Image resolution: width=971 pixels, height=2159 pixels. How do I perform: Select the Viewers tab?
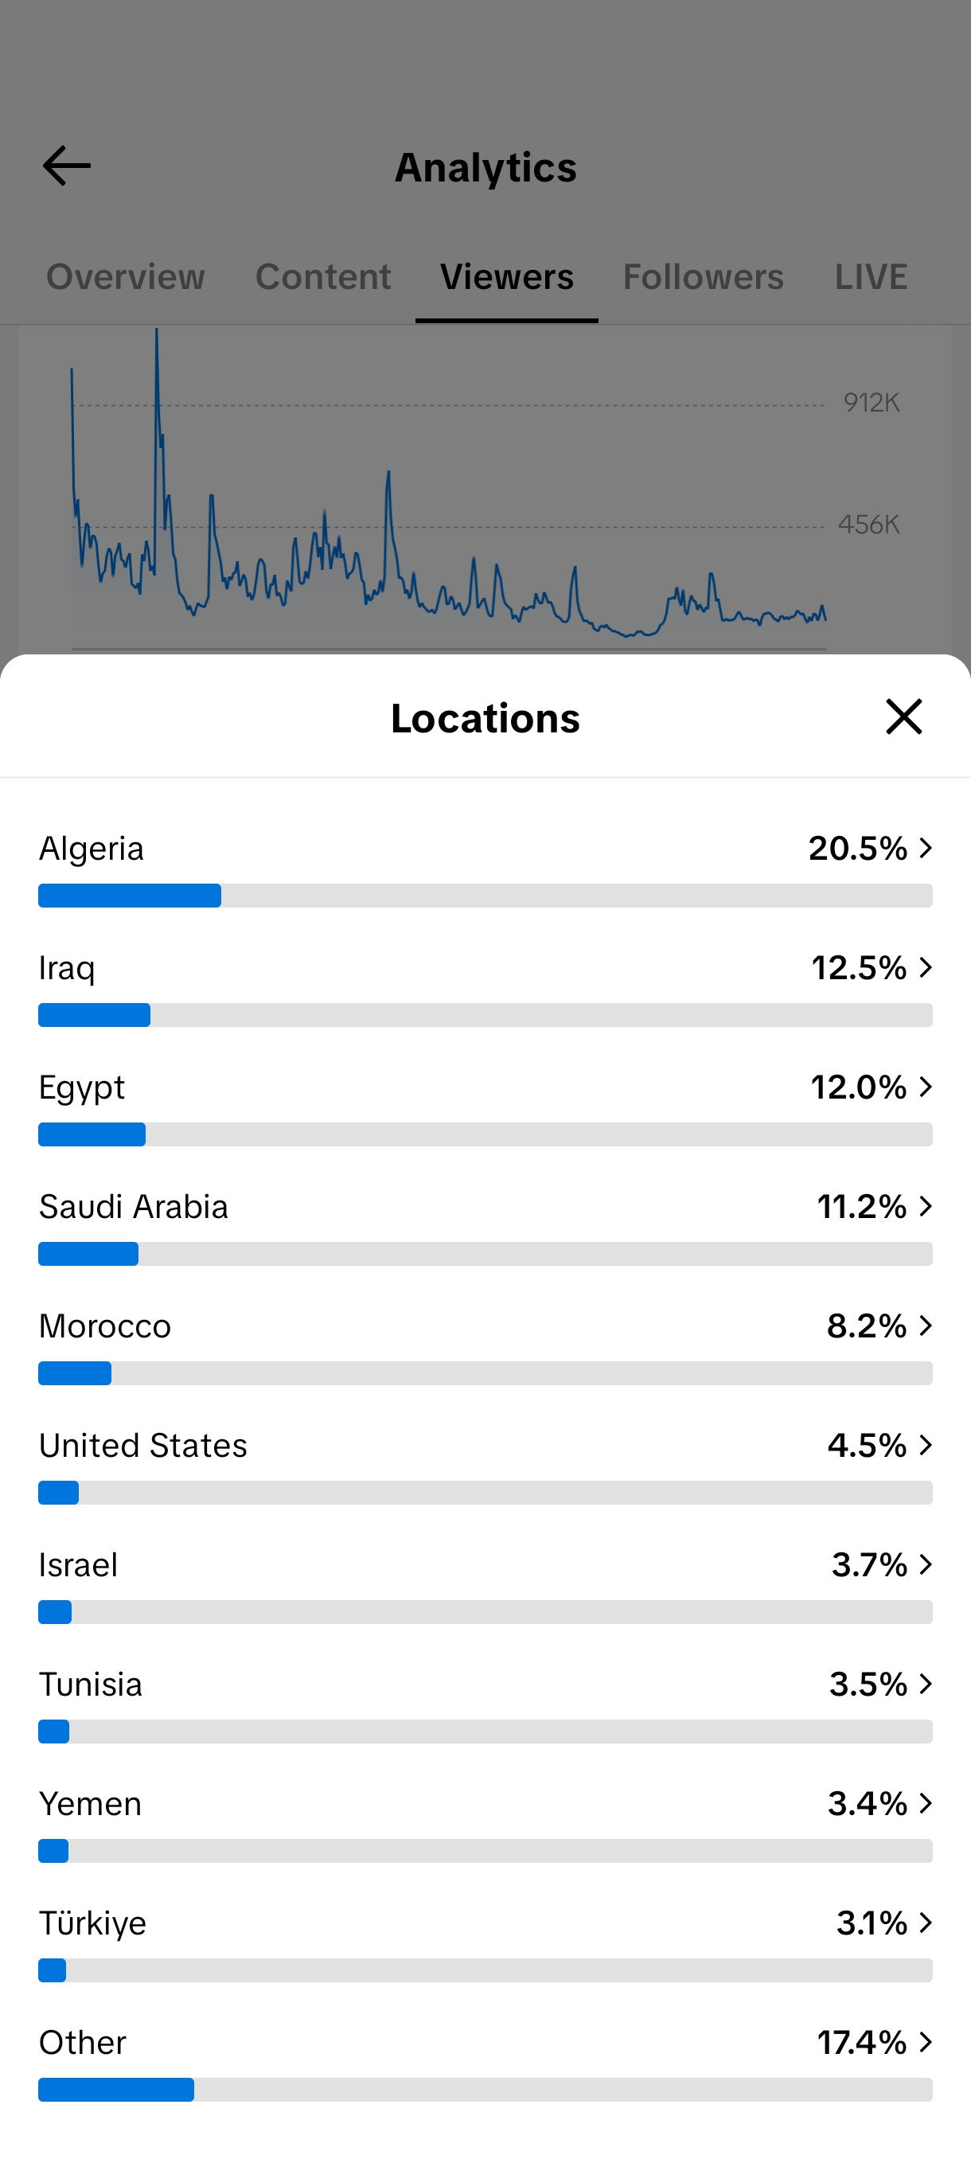[x=507, y=277]
